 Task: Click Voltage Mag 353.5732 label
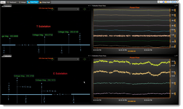pos(42,35)
